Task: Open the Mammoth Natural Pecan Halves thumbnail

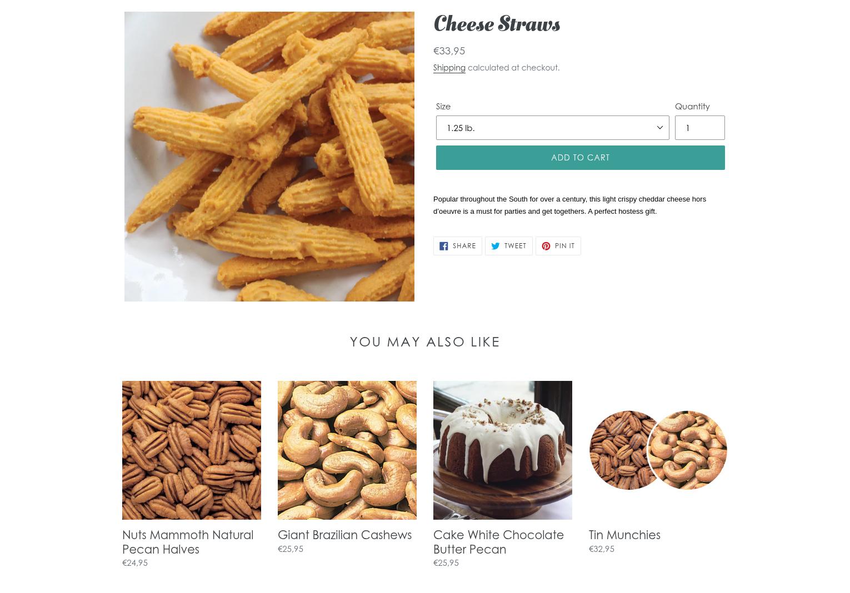Action: (x=191, y=450)
